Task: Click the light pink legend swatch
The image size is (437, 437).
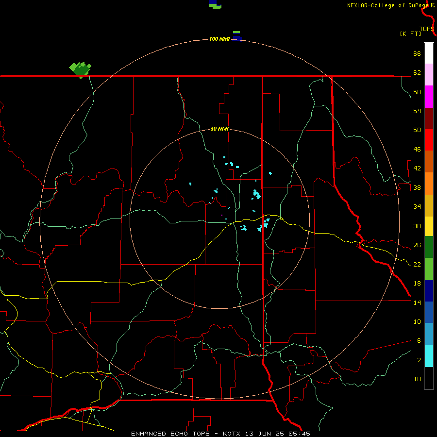Action: (429, 75)
